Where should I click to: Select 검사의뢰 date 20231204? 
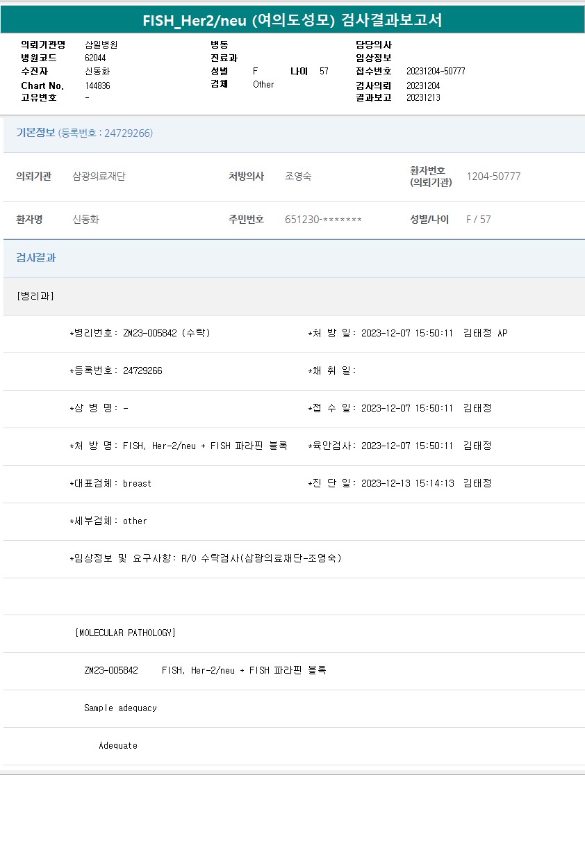(423, 86)
